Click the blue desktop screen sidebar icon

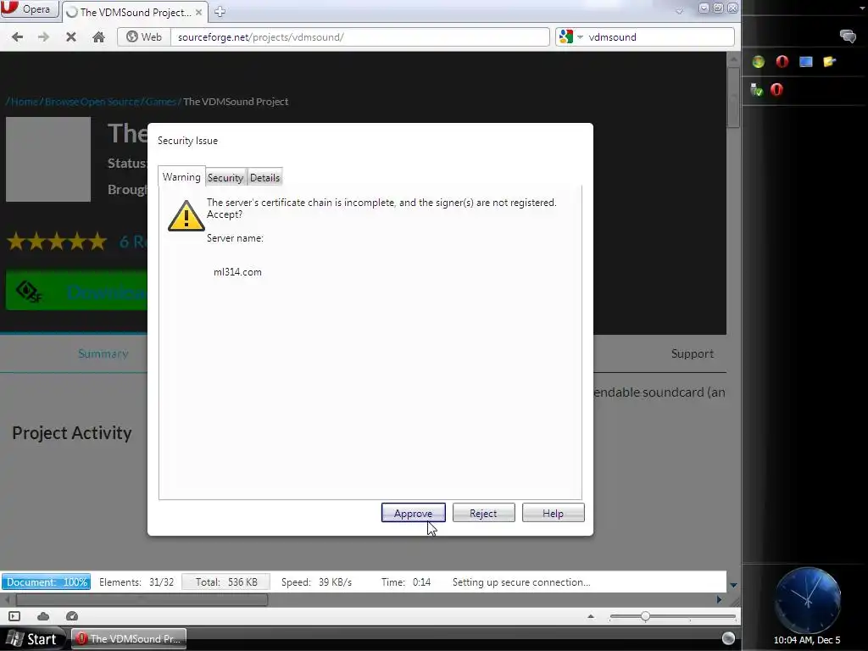pos(806,61)
